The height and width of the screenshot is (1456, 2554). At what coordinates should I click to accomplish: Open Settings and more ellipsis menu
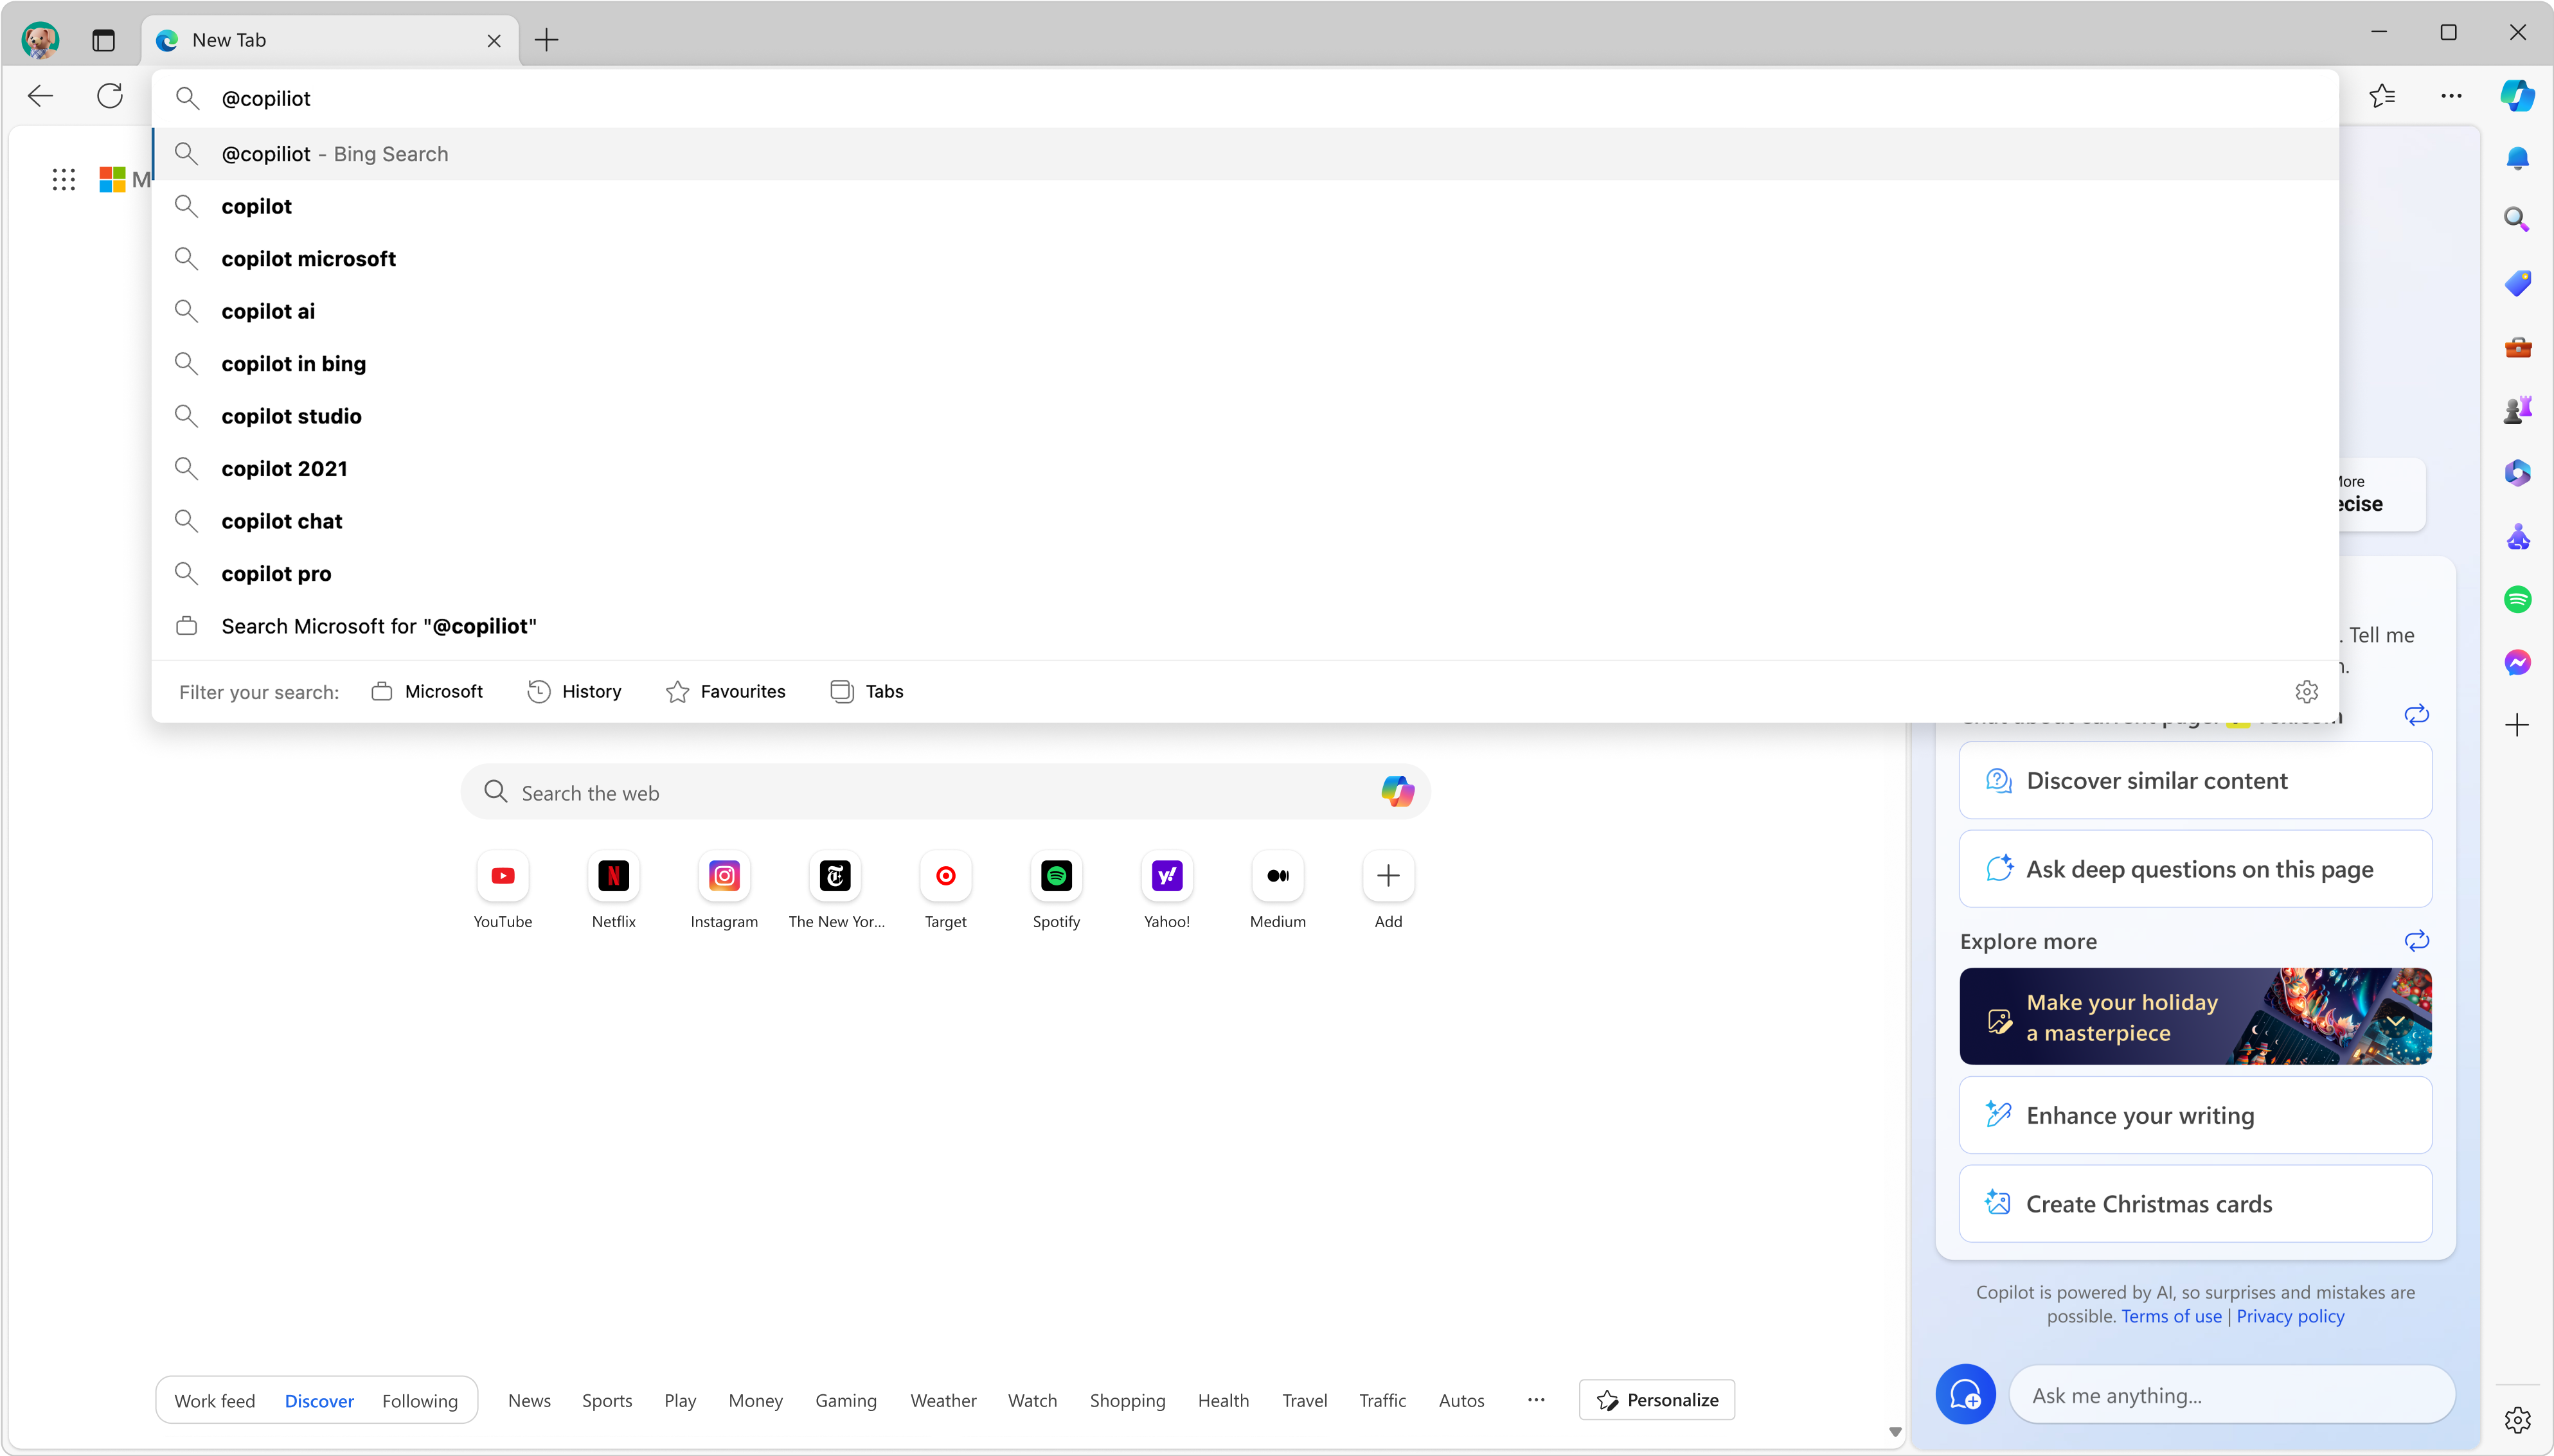click(2451, 96)
